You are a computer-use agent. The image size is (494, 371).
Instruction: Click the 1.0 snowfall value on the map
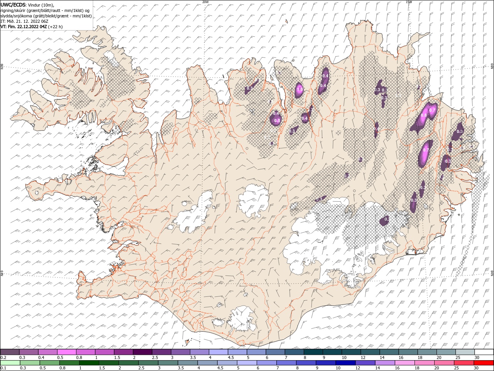pyautogui.click(x=299, y=90)
